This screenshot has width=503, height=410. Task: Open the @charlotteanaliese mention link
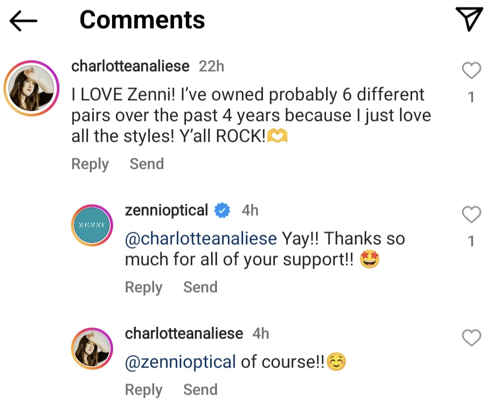[x=201, y=238]
